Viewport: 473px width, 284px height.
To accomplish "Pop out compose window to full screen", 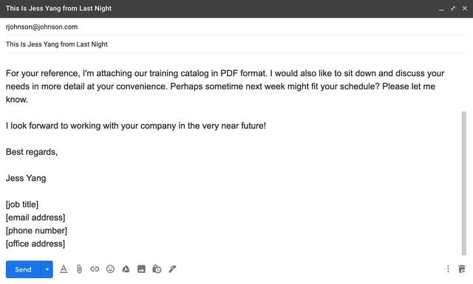I will click(453, 9).
